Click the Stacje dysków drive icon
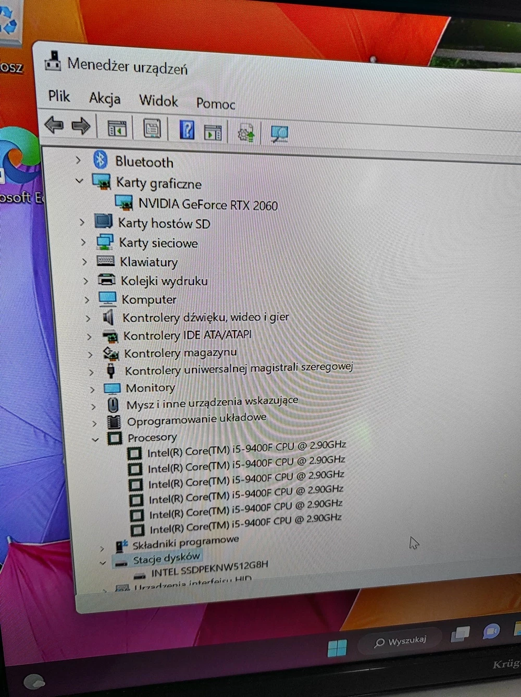The height and width of the screenshot is (697, 521). [121, 562]
